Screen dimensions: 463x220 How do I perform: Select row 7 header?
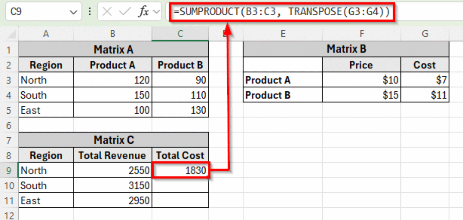(9, 140)
